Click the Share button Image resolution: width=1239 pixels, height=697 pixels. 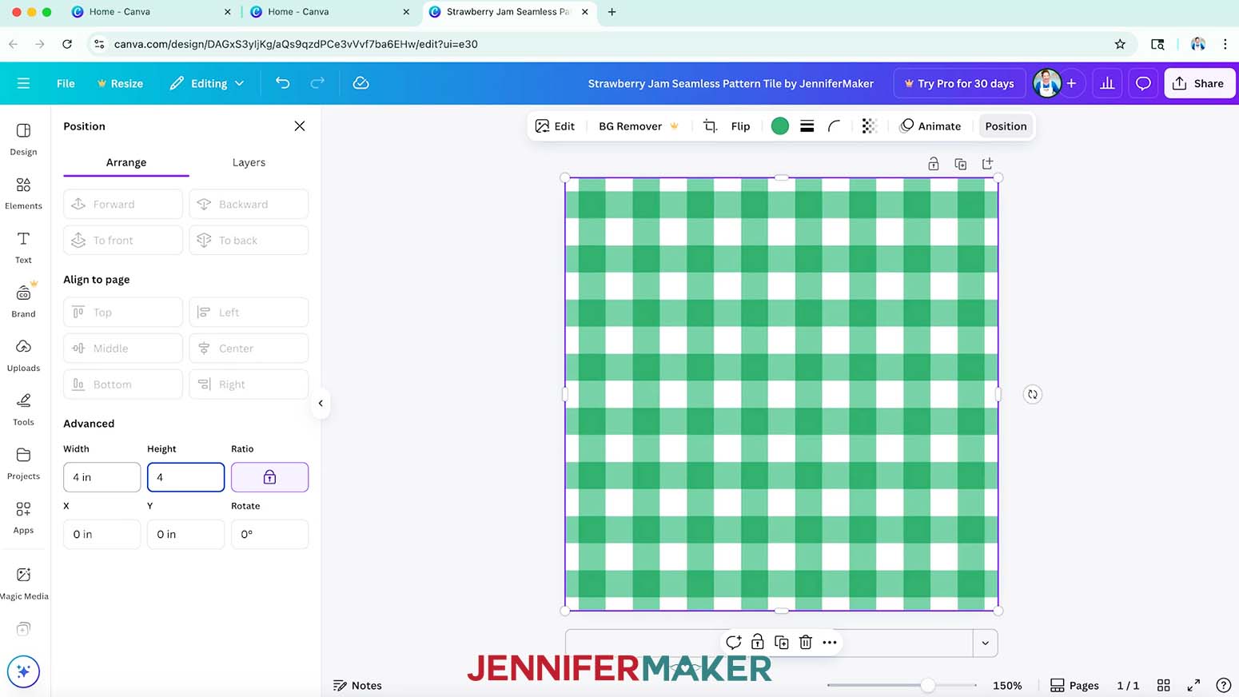[x=1199, y=83]
